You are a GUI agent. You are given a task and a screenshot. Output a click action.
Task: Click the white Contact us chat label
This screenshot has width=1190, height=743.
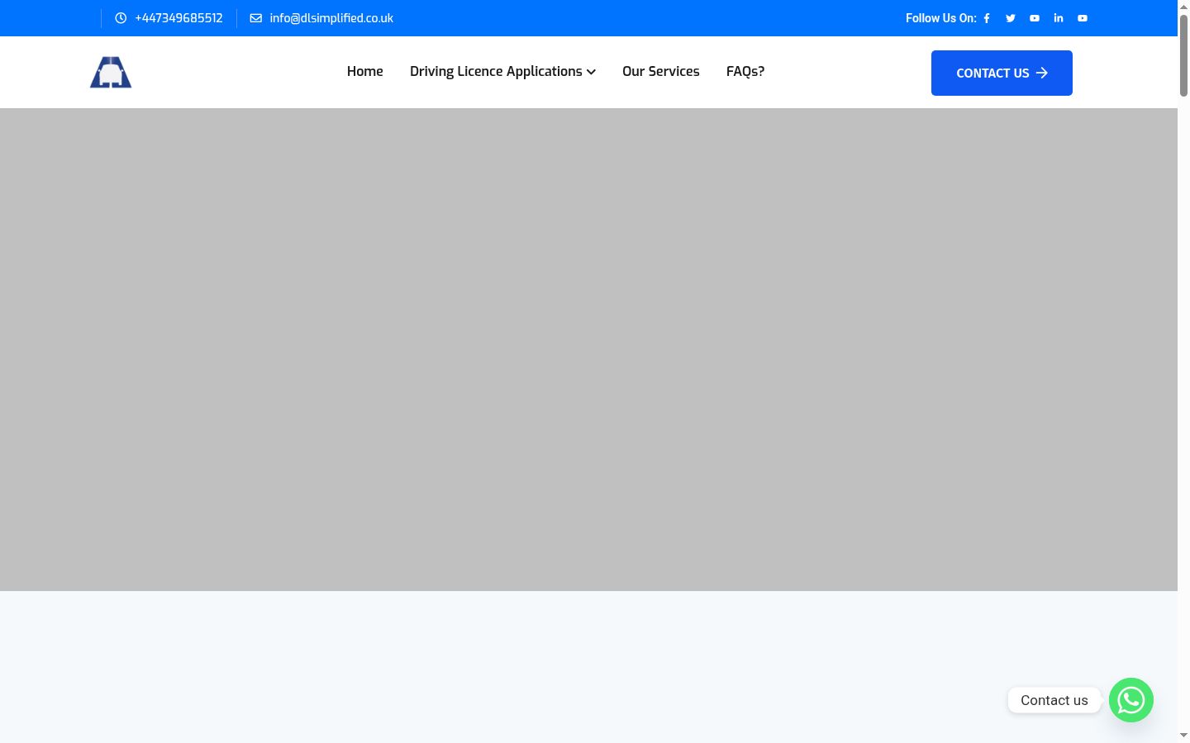pos(1054,700)
